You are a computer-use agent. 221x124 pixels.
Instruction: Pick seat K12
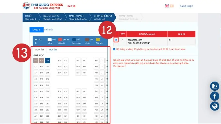[96, 67]
